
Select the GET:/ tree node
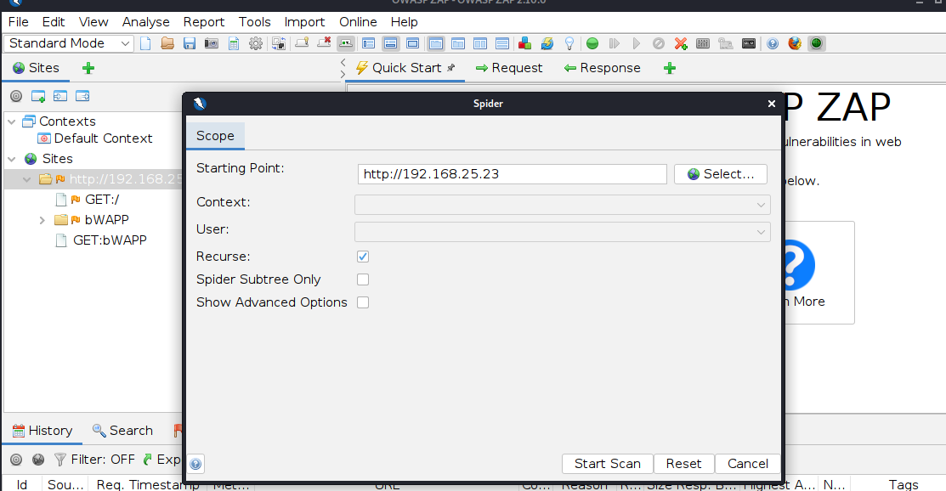pos(88,199)
